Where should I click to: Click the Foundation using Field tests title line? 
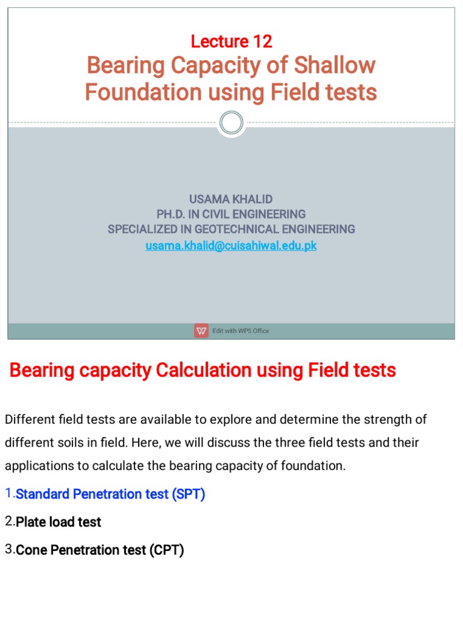point(231,92)
